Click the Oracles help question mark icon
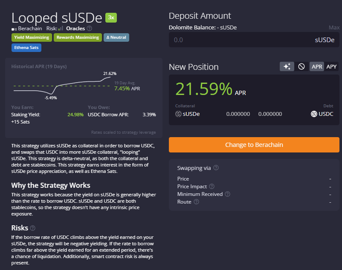The width and height of the screenshot is (342, 270). point(90,29)
